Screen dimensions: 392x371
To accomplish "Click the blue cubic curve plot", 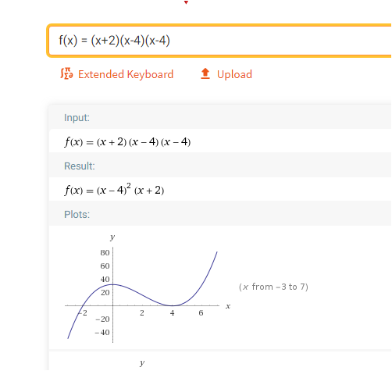I will tap(142, 294).
